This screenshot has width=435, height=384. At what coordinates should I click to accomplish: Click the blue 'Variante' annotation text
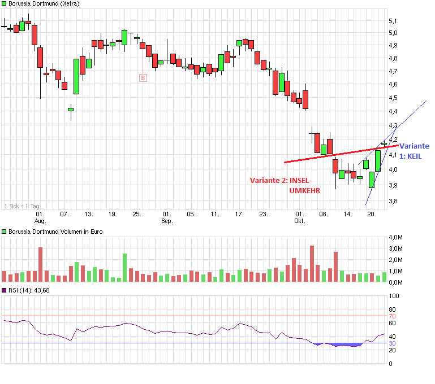coord(414,146)
